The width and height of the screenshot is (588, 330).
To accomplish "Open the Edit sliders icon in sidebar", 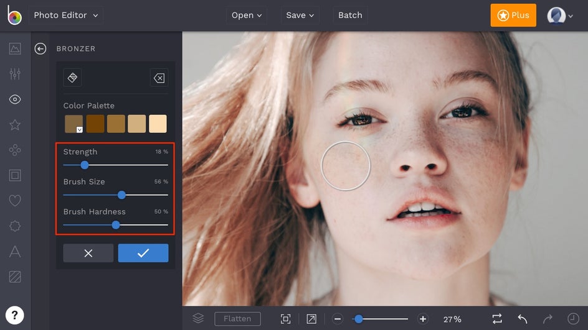I will coord(15,74).
